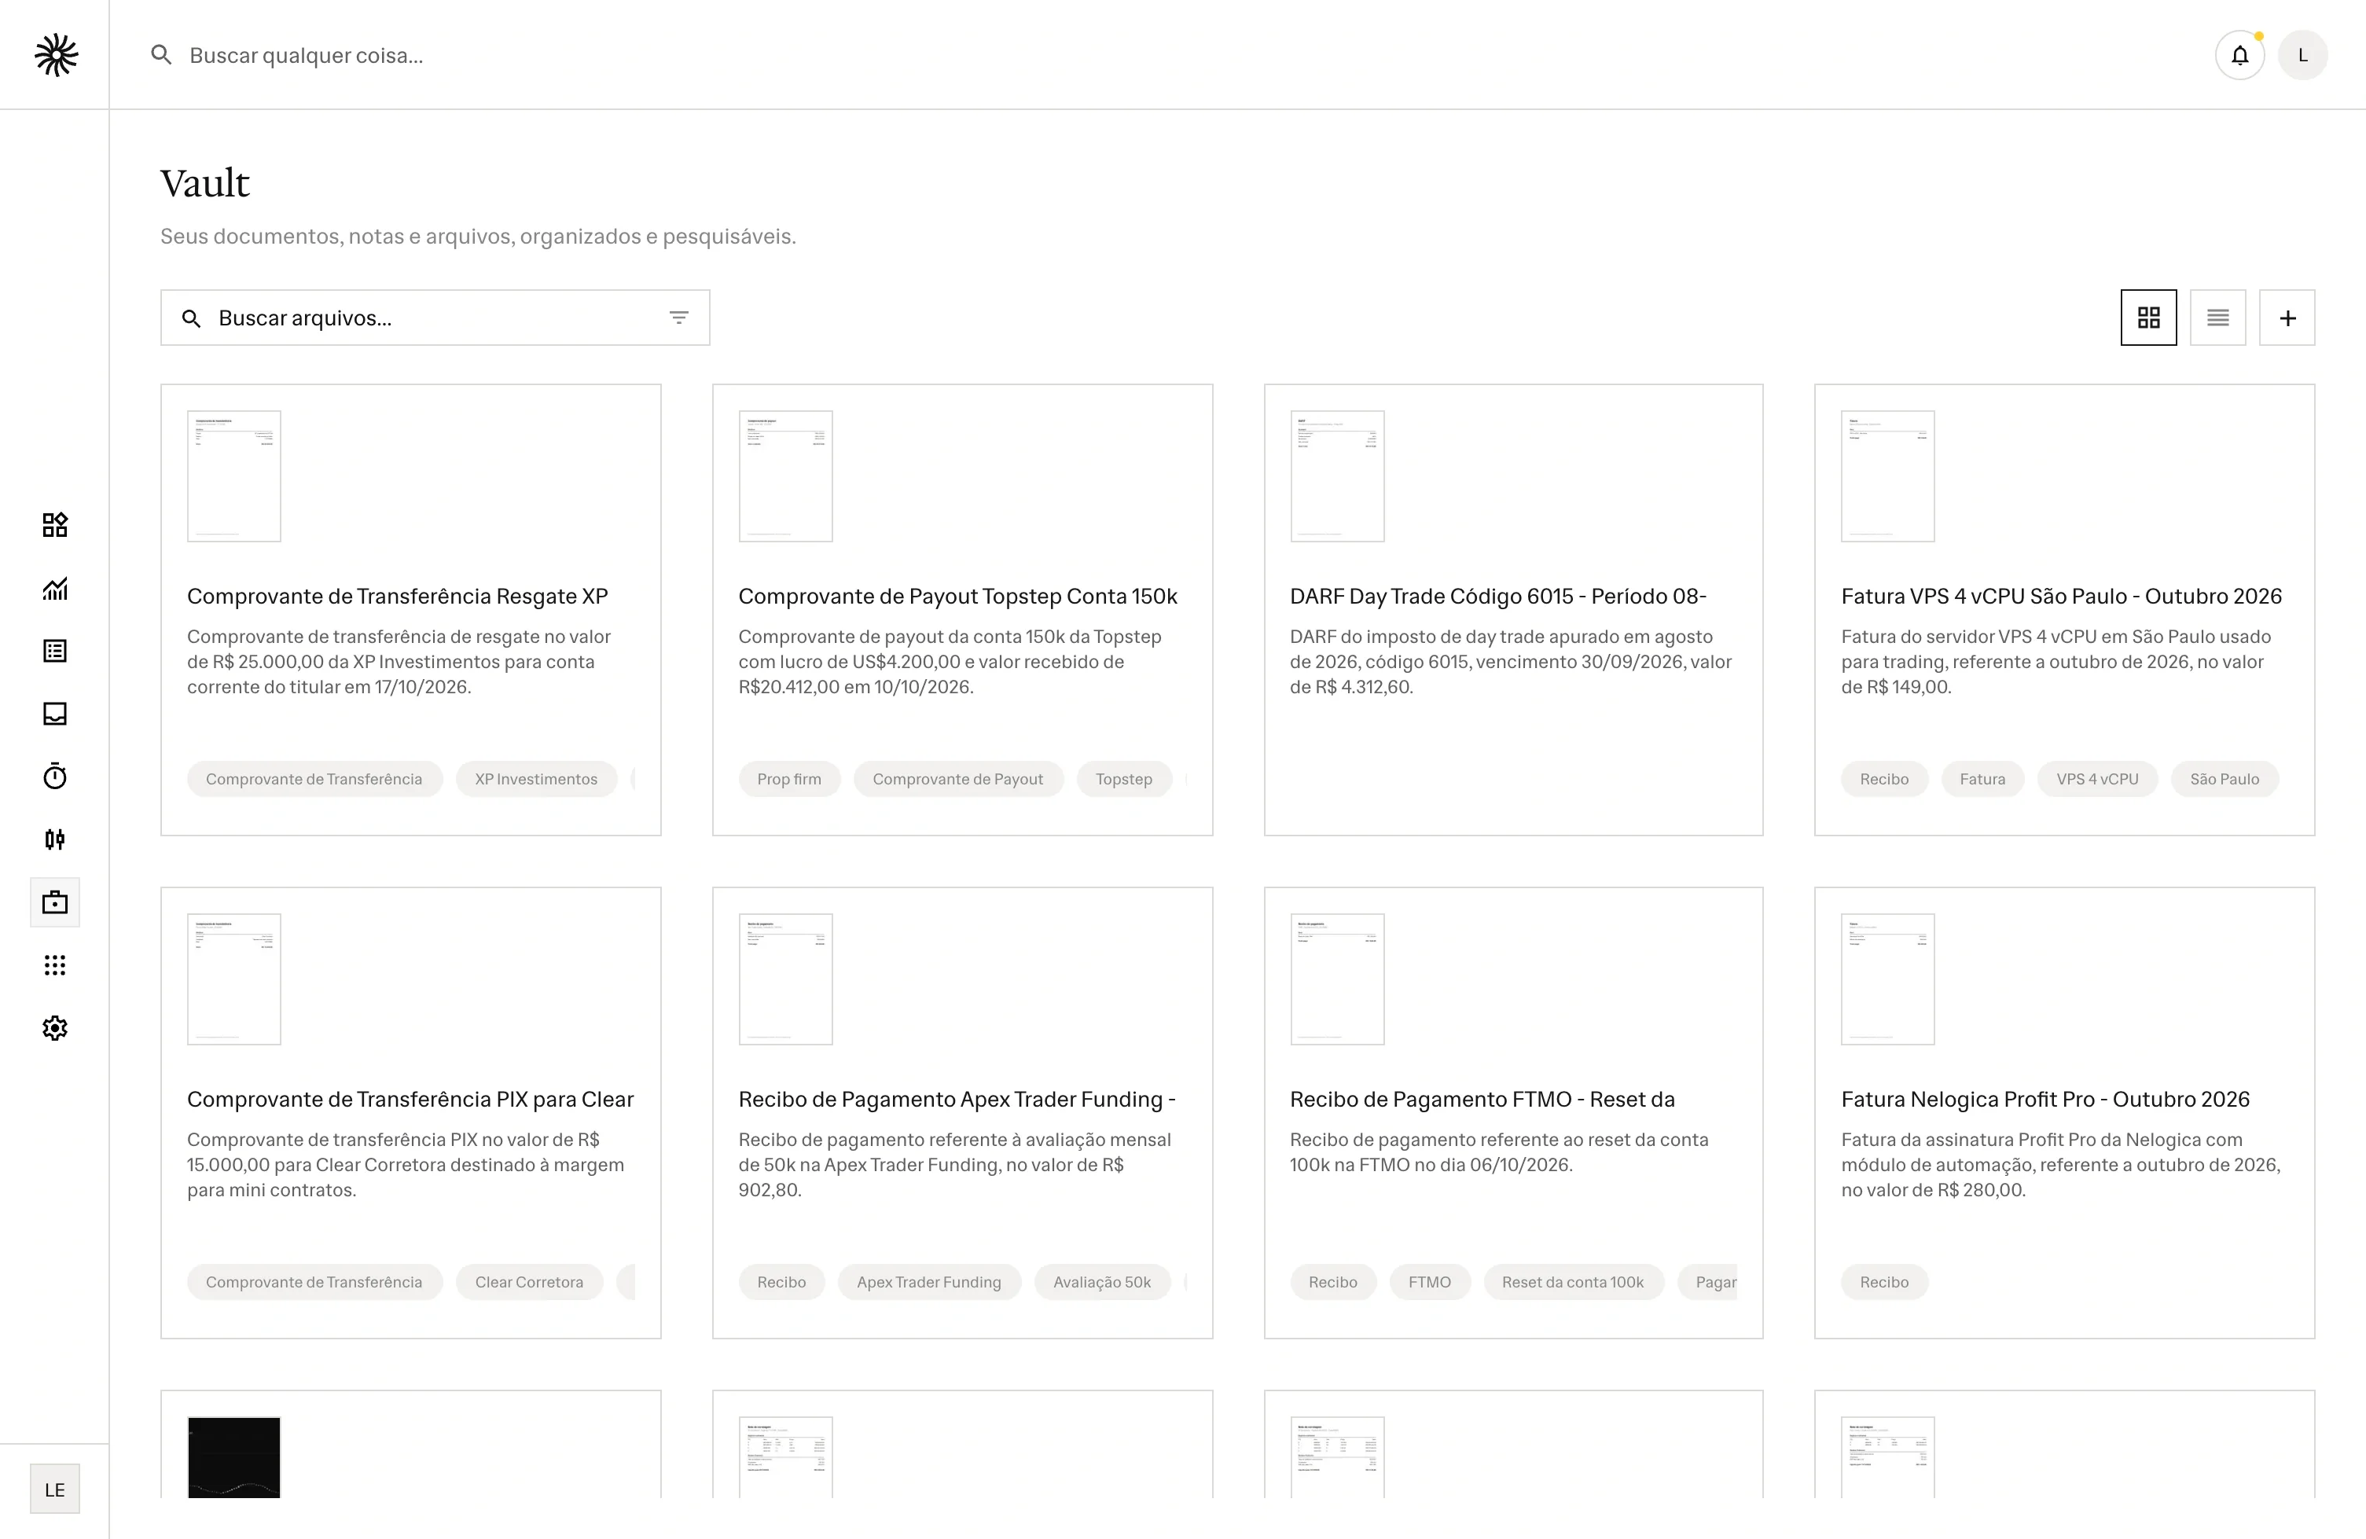The width and height of the screenshot is (2366, 1539).
Task: Click the Prop firm tag
Action: pyautogui.click(x=789, y=780)
